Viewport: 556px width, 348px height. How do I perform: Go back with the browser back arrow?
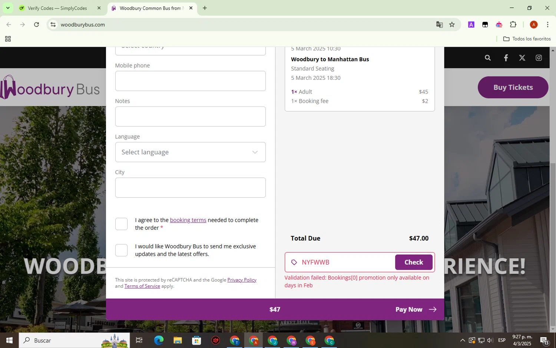9,24
